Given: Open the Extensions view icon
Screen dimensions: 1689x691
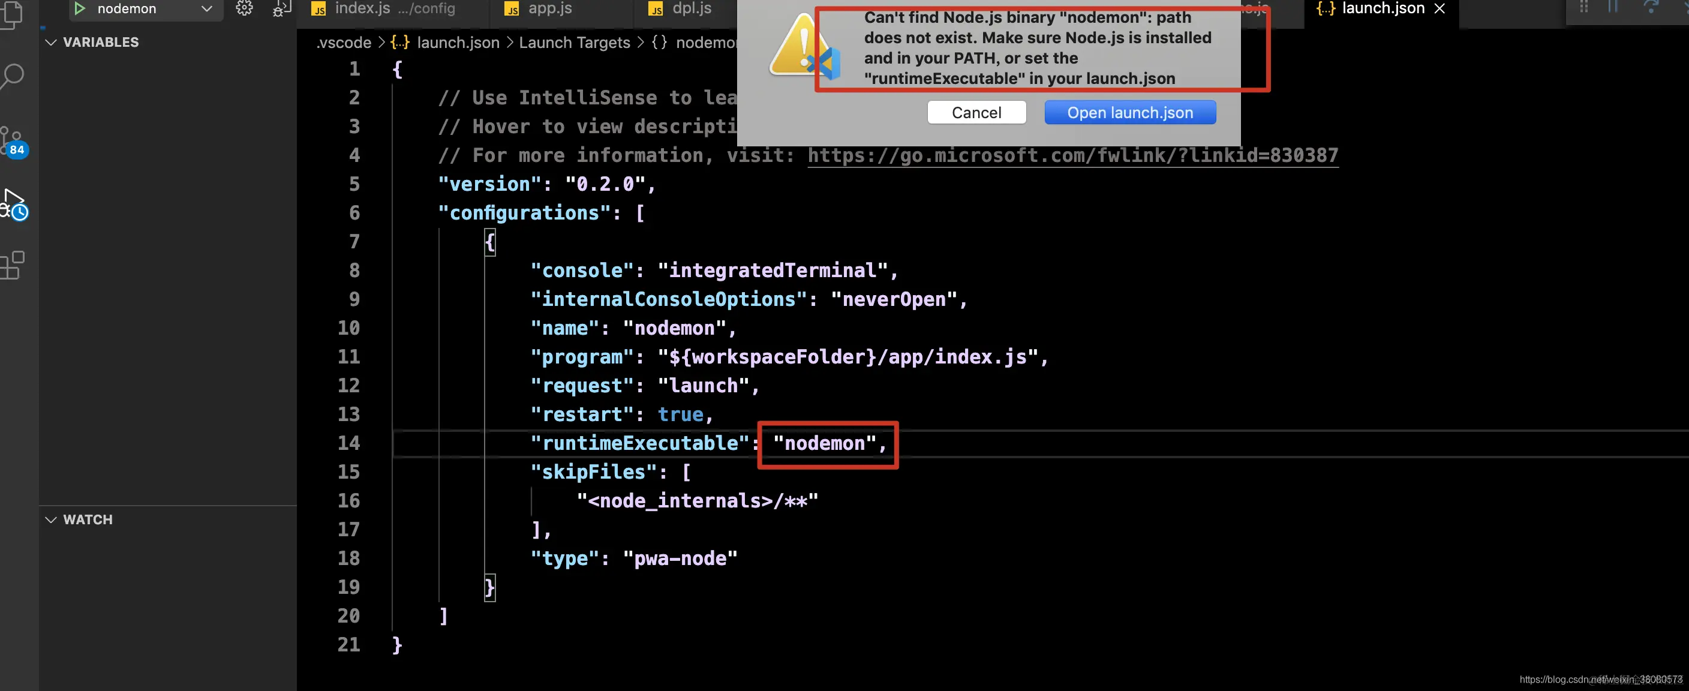Looking at the screenshot, I should (13, 266).
